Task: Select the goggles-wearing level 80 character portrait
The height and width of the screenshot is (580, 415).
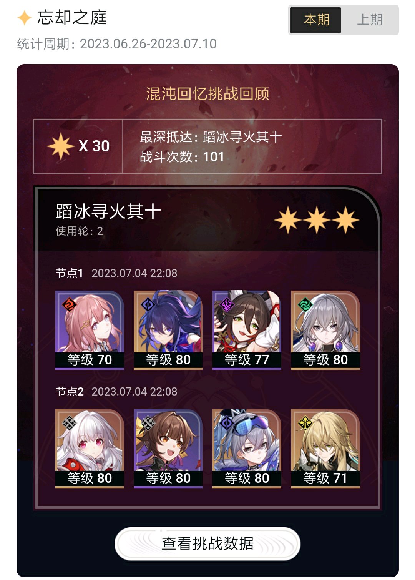Action: (247, 449)
